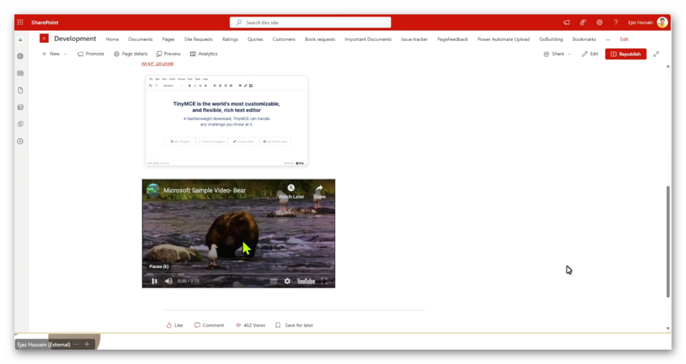The height and width of the screenshot is (364, 686).
Task: Open the home icon atop left rail
Action: [20, 40]
